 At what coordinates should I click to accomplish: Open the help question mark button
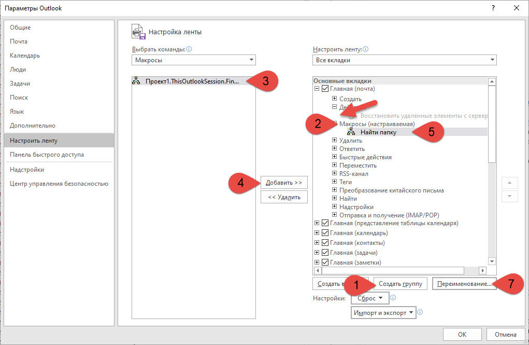tap(493, 8)
